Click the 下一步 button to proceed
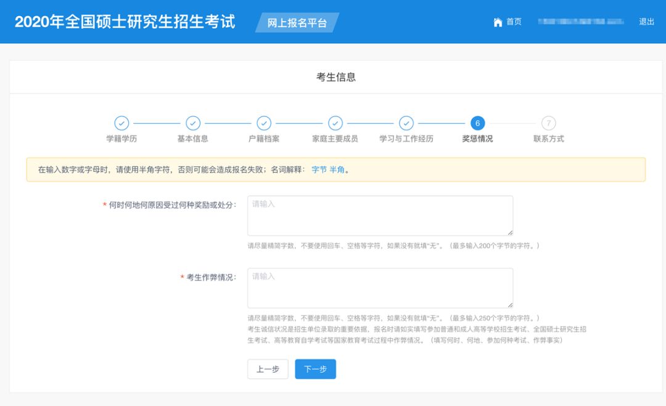This screenshot has height=406, width=666. (315, 369)
